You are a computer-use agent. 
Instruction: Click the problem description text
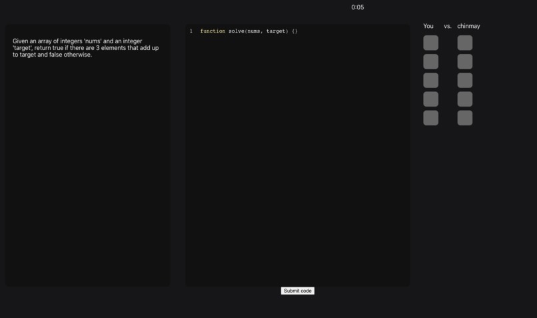point(86,47)
